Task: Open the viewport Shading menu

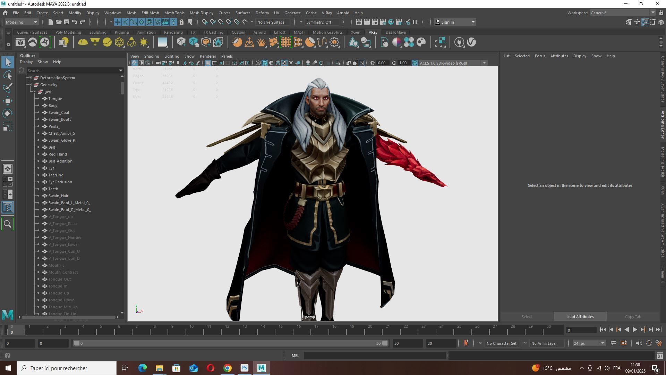Action: (x=152, y=56)
